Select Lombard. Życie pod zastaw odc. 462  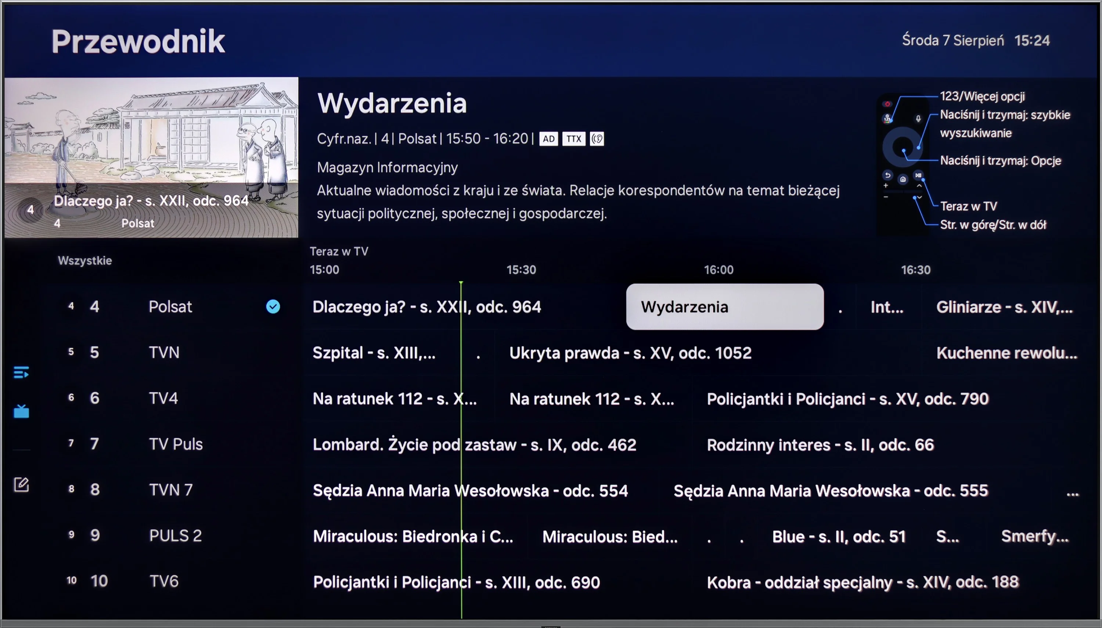coord(497,444)
